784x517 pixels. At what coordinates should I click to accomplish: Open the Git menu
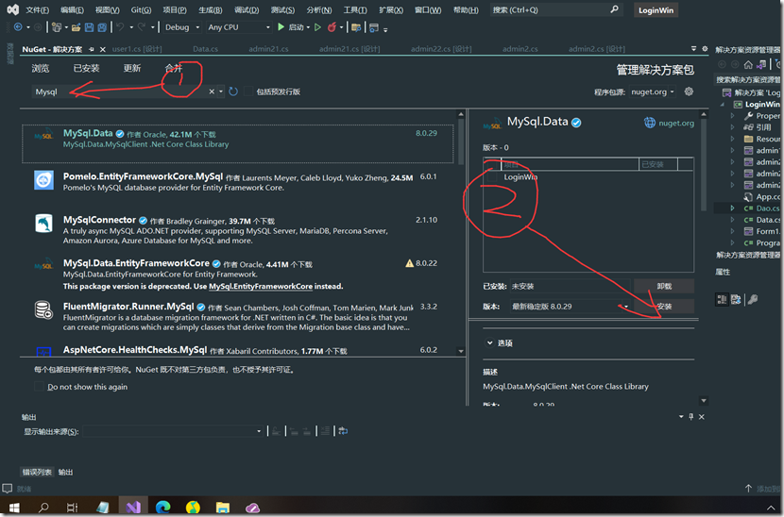click(141, 10)
